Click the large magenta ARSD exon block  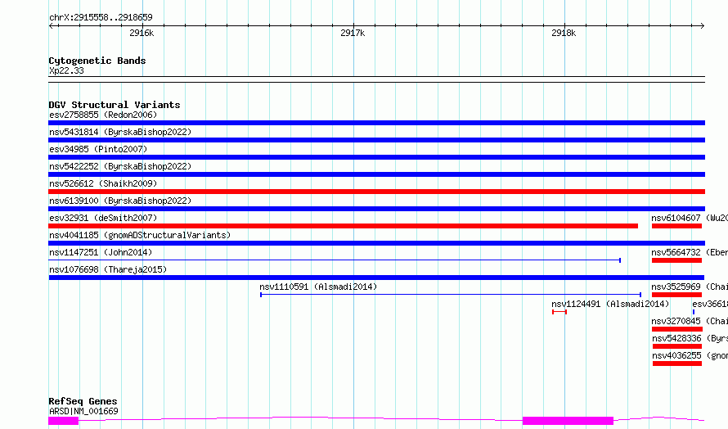[x=568, y=421]
